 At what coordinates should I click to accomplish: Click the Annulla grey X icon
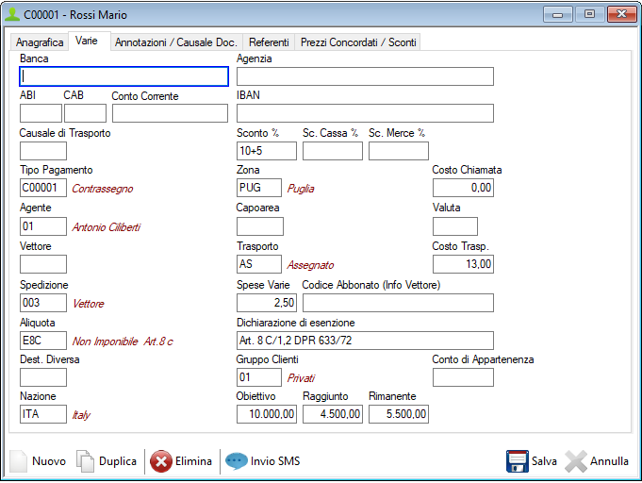576,461
